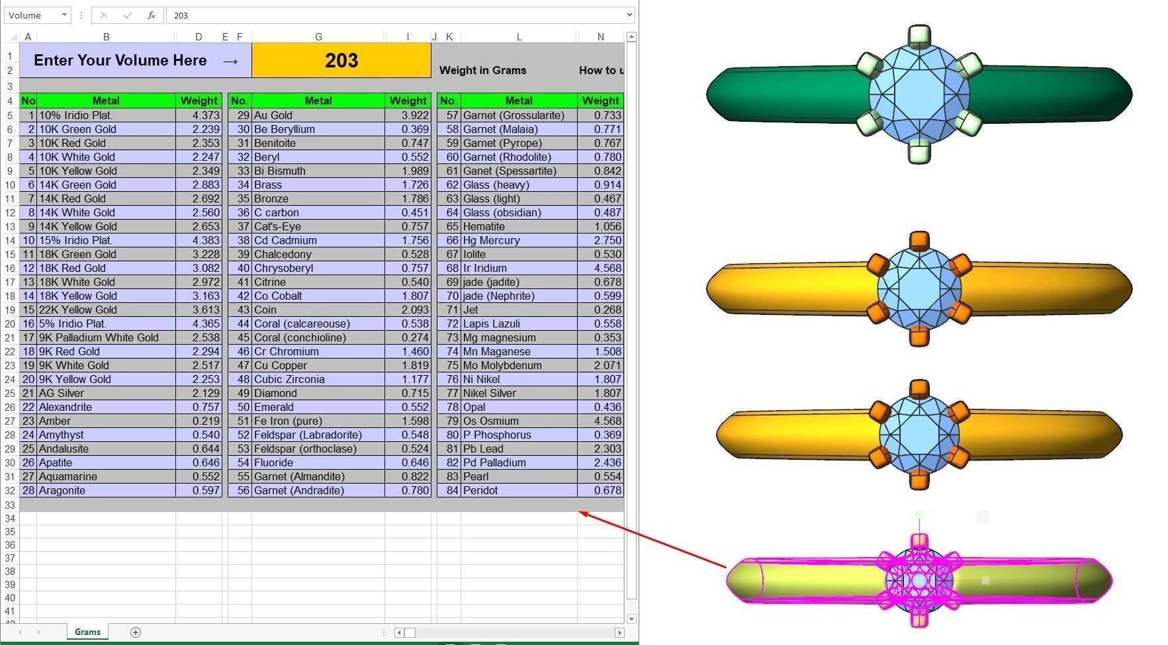Select the '10% Iridio Plat.' cell
The width and height of the screenshot is (1168, 645).
point(106,115)
